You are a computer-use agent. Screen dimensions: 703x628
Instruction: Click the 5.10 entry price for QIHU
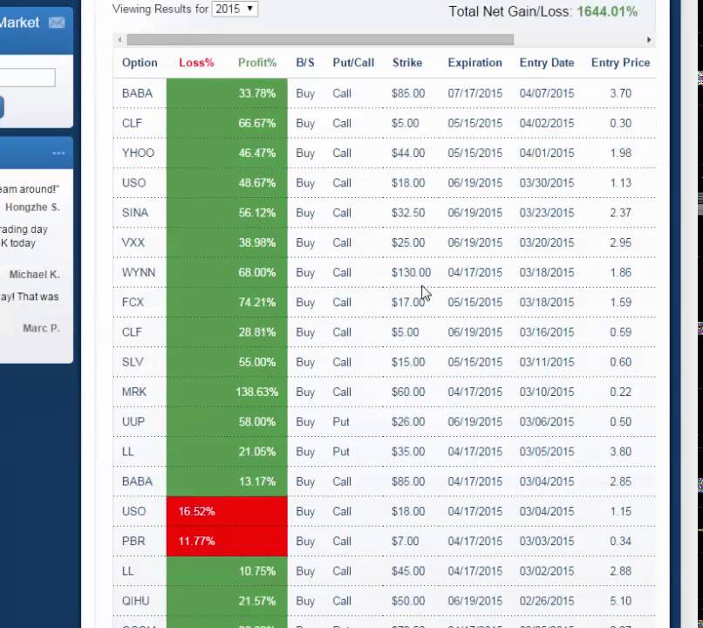620,601
